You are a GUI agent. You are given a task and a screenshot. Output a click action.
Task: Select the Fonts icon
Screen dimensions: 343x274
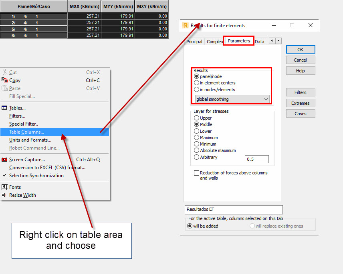tap(4, 187)
